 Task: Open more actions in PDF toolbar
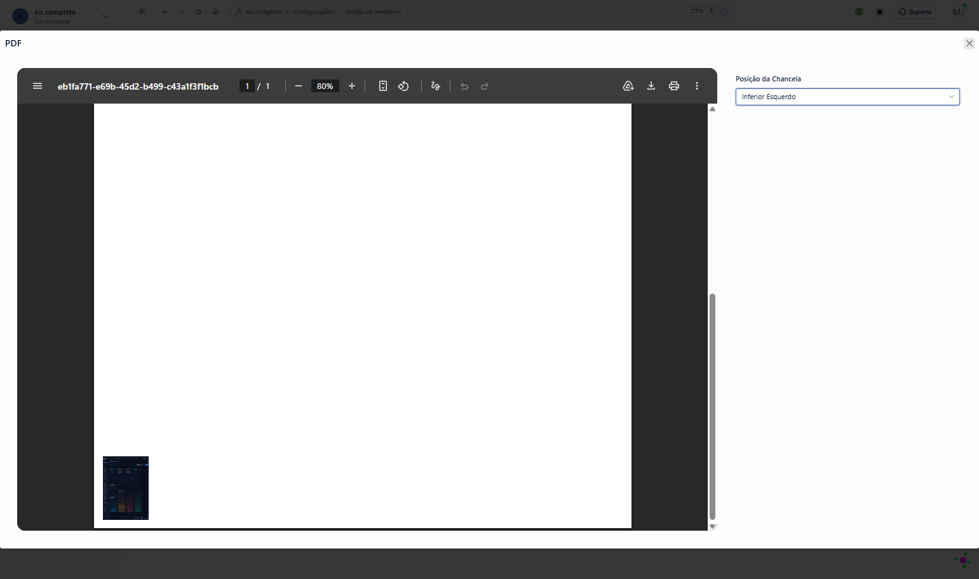pyautogui.click(x=697, y=86)
